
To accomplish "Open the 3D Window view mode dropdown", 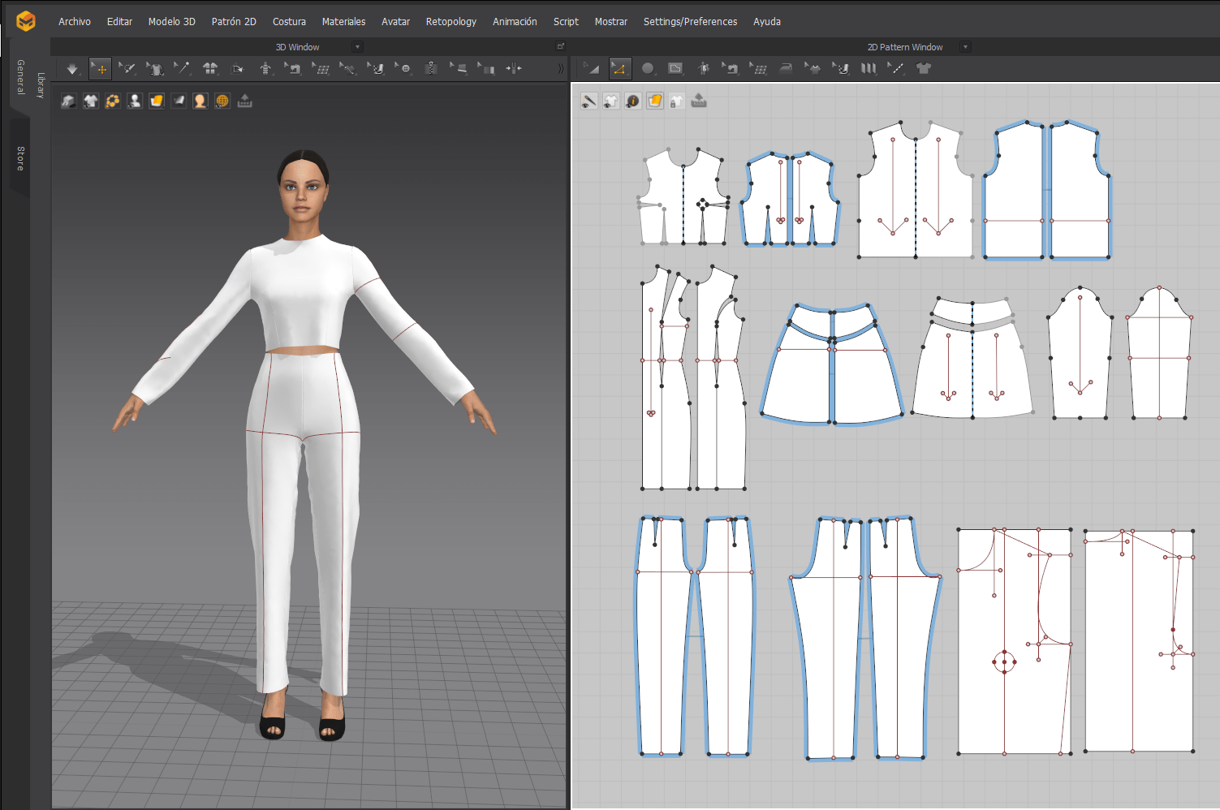I will (357, 46).
